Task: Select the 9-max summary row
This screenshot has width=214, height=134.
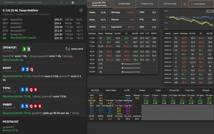Action: point(123,46)
